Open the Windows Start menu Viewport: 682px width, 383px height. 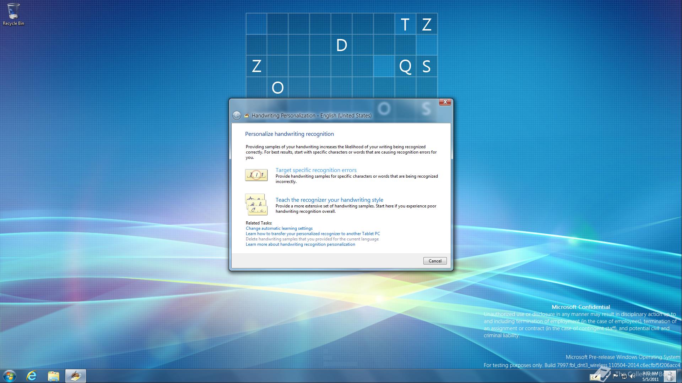pyautogui.click(x=9, y=376)
